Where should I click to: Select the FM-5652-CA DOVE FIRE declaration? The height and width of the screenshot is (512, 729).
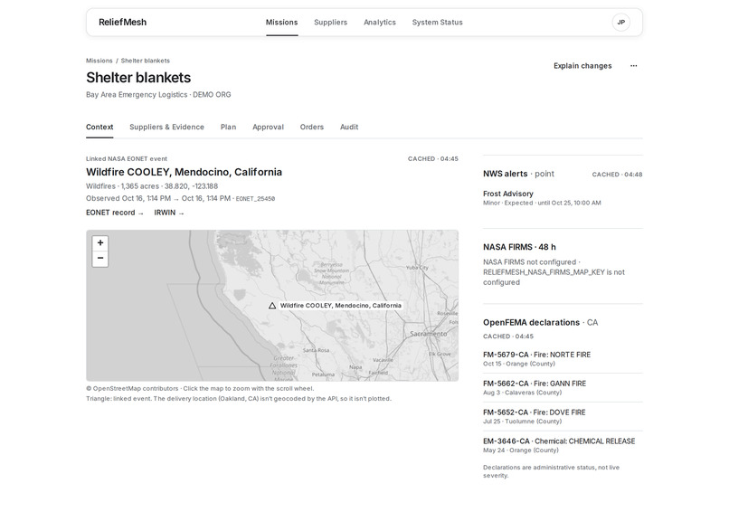point(563,416)
